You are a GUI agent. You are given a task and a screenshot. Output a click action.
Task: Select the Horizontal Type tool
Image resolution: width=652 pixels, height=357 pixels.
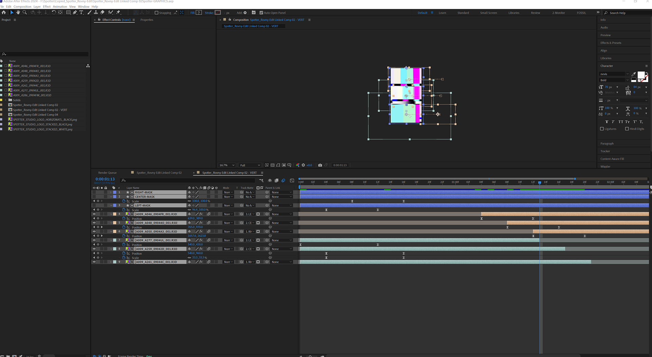(81, 13)
